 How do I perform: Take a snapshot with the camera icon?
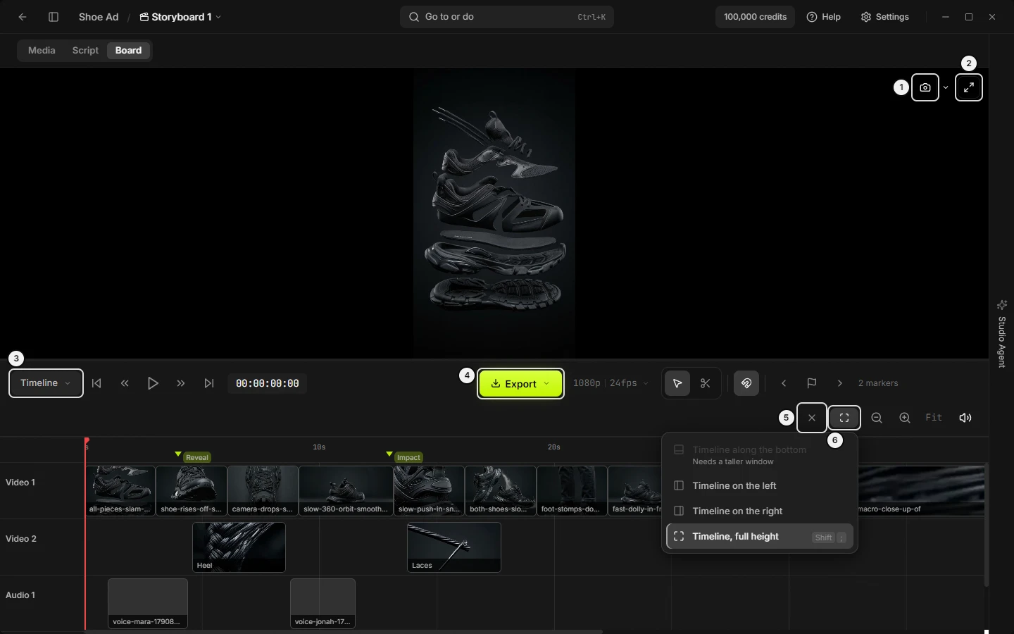925,87
